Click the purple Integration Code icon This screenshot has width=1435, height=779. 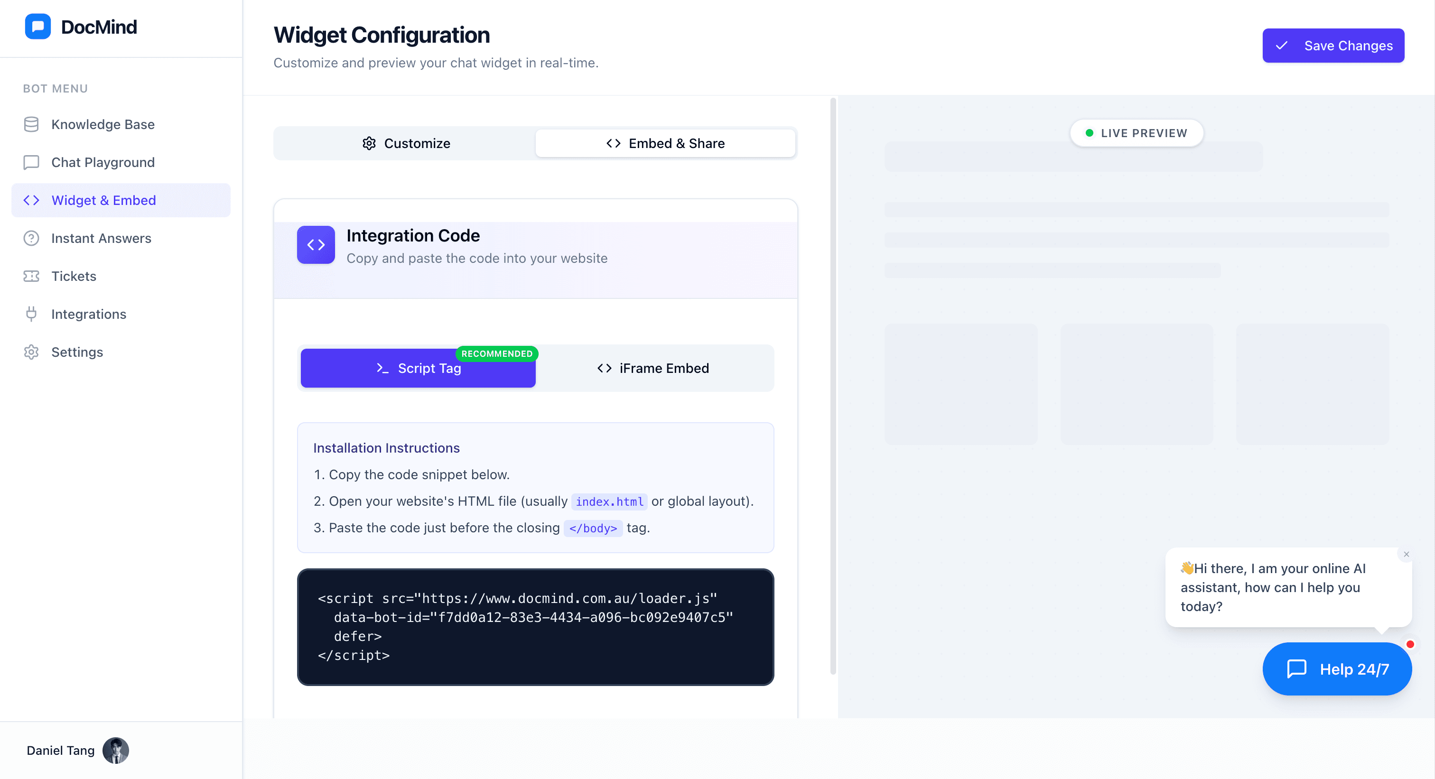[x=315, y=244]
